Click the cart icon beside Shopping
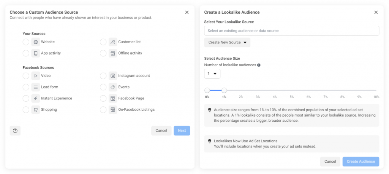389x174 pixels. pos(36,110)
